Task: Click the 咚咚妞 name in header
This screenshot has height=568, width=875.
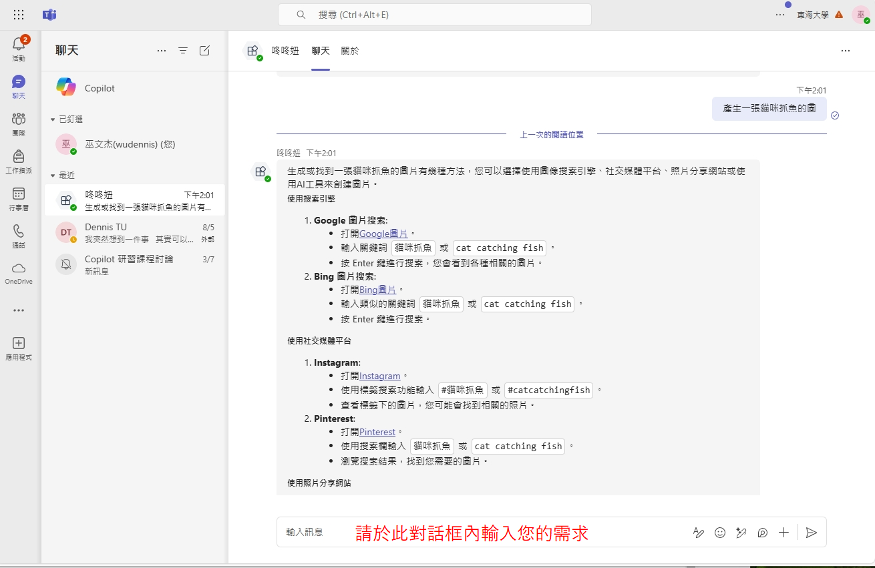Action: tap(285, 51)
